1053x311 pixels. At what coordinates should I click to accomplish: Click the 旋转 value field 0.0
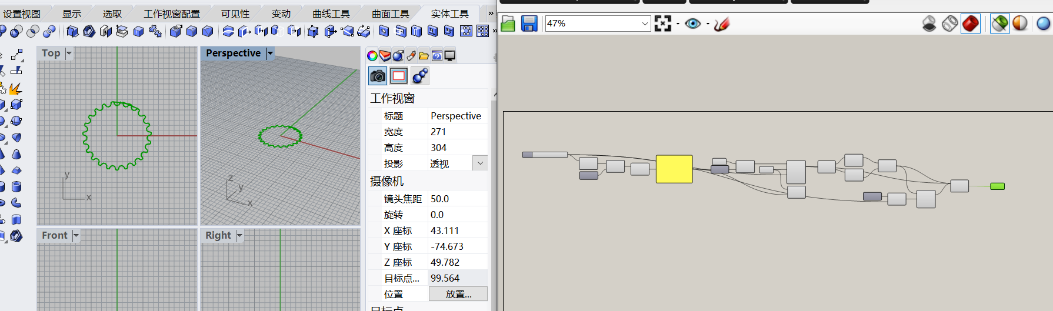[x=458, y=215]
